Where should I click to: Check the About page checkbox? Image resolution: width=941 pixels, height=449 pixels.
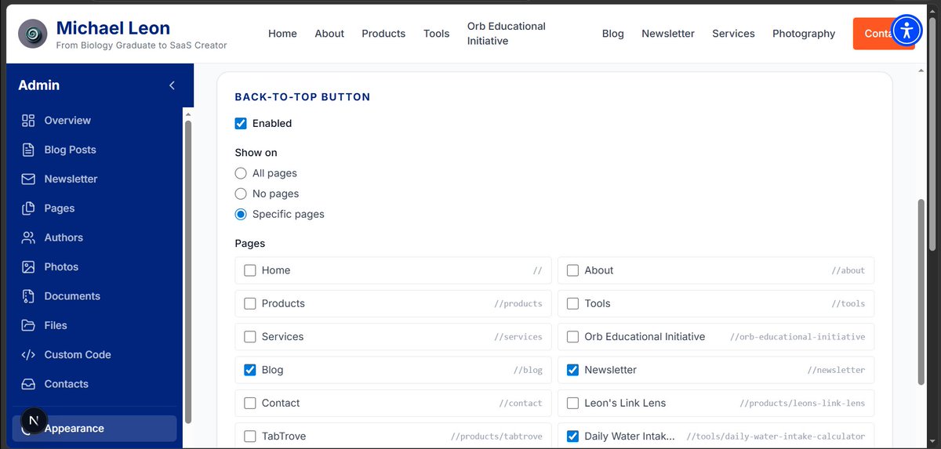[572, 270]
